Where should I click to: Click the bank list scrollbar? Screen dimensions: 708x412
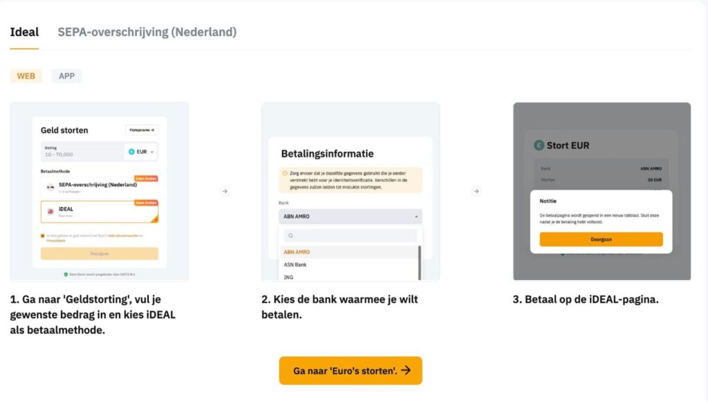pyautogui.click(x=420, y=261)
